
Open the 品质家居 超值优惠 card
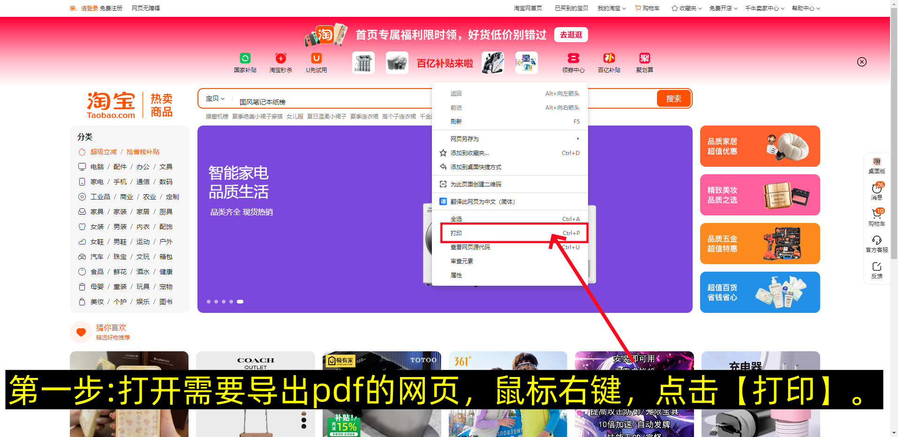point(760,146)
